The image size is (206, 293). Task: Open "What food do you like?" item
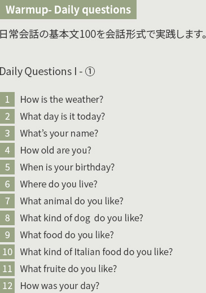pos(67,235)
